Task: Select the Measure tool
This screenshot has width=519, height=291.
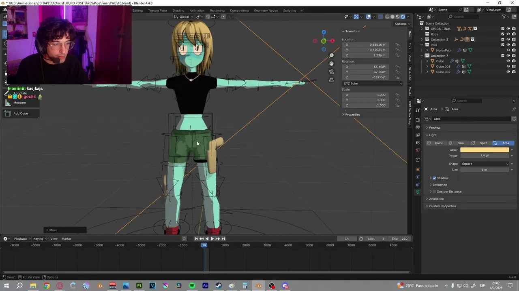Action: 22,103
